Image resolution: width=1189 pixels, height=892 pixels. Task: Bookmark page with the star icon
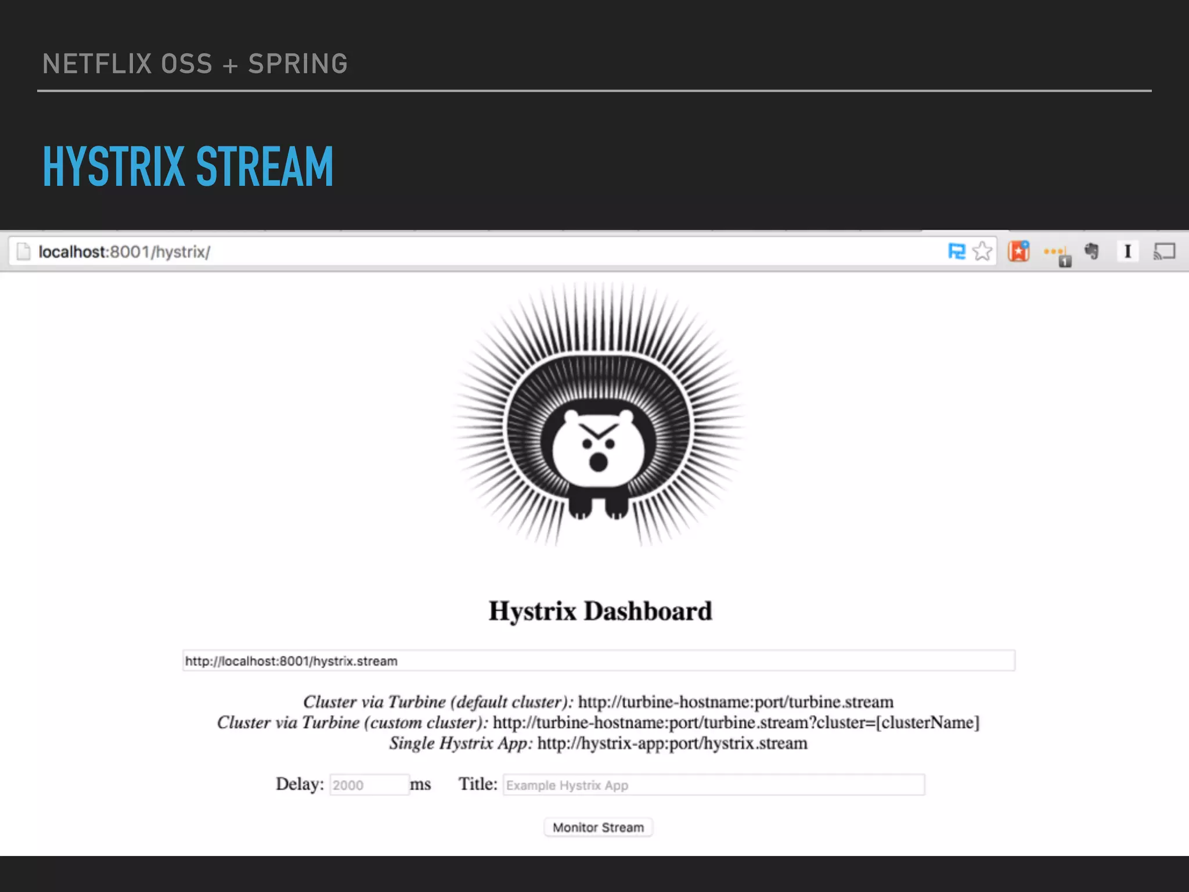click(x=982, y=251)
